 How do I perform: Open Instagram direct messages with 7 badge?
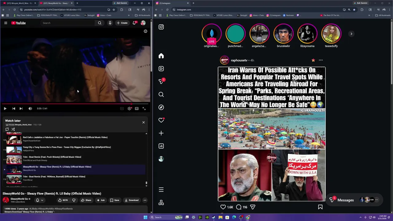click(x=161, y=81)
